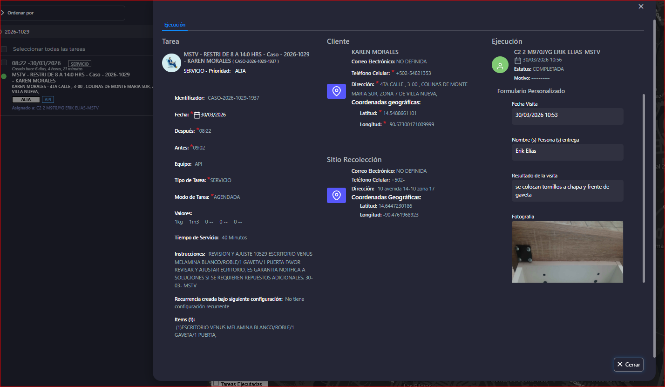
Task: Click calendar icon next to 30/03/2026 10:56
Action: point(518,60)
